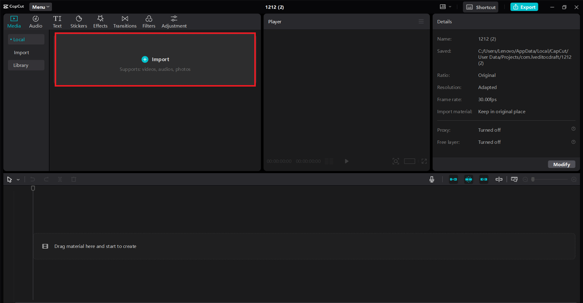Select Import in the sidebar
Viewport: 583px width, 303px height.
[x=21, y=53]
